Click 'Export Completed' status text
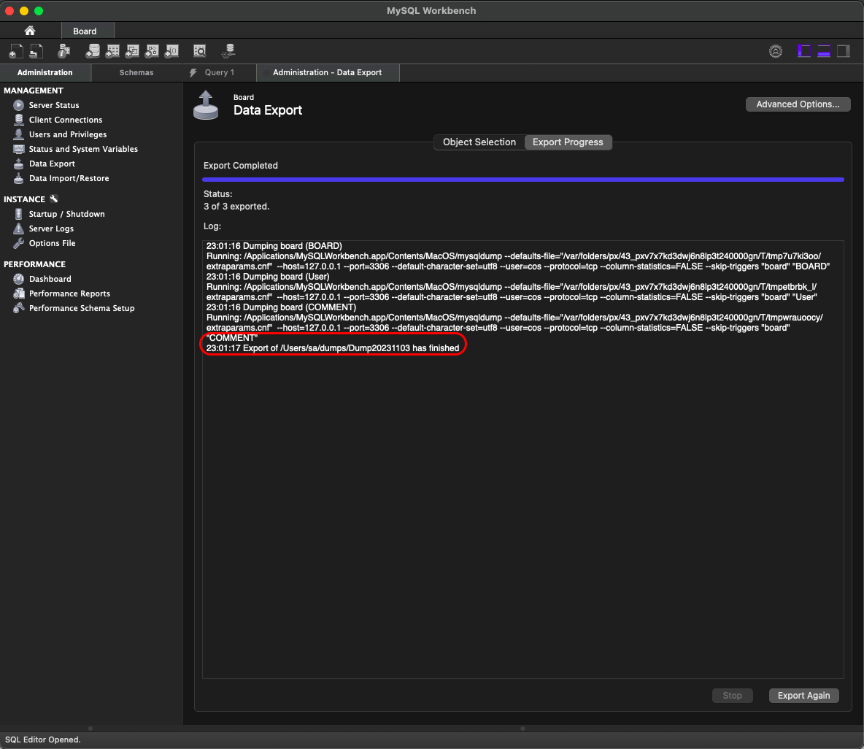This screenshot has height=749, width=864. click(x=241, y=165)
